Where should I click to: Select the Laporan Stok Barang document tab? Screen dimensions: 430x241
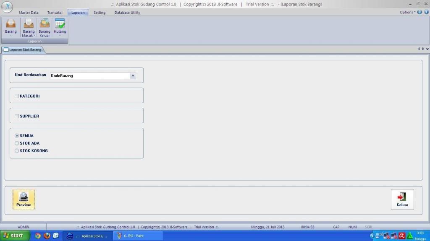click(24, 49)
